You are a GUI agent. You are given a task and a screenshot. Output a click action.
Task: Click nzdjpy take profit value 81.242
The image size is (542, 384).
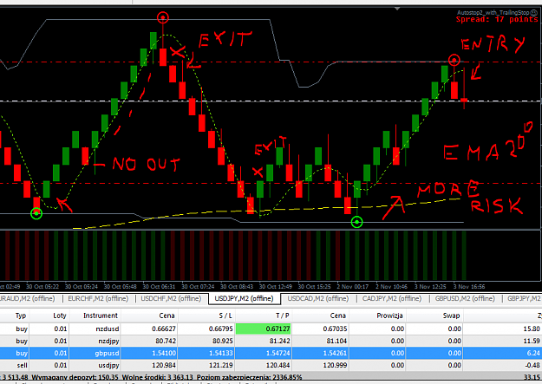click(x=280, y=342)
